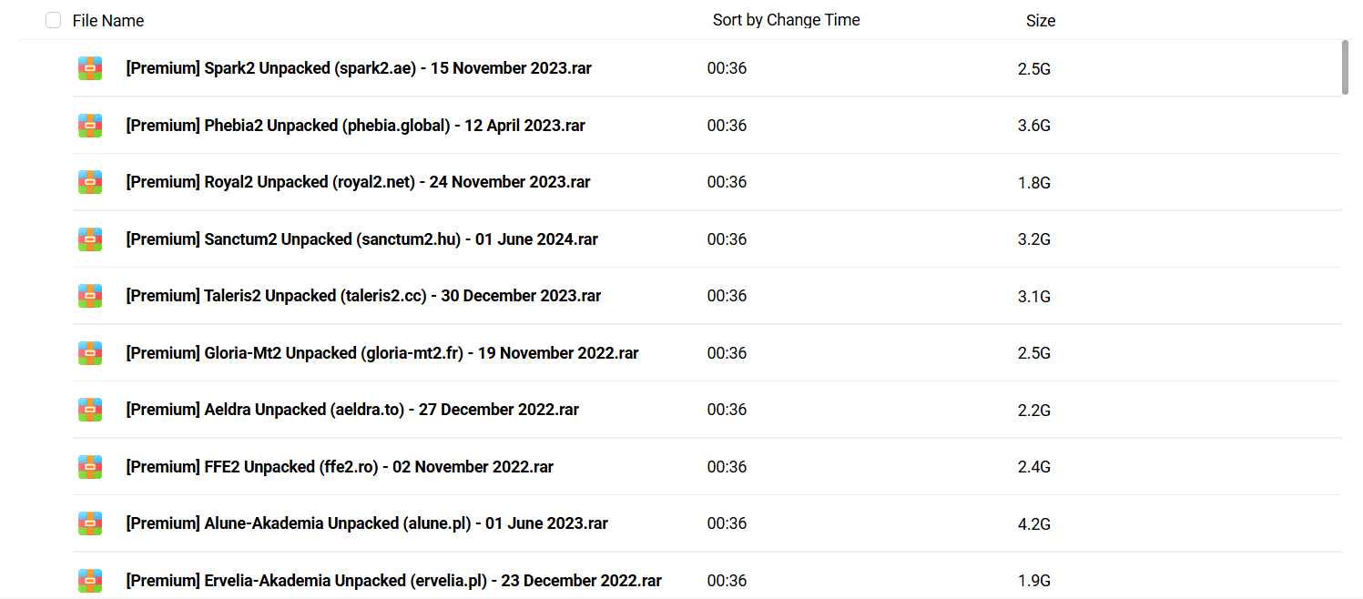Check the select-all box beside File Name
This screenshot has height=599, width=1363.
[x=53, y=20]
